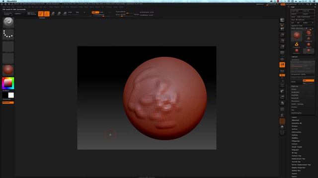Image resolution: width=318 pixels, height=178 pixels.
Task: Expand the EdgeLoop section
Action: tap(295, 86)
